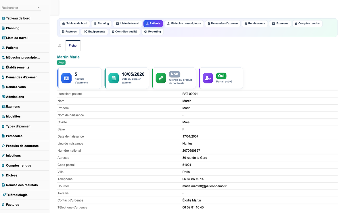The image size is (345, 213).
Task: Click the Établissements building icon
Action: 3,67
